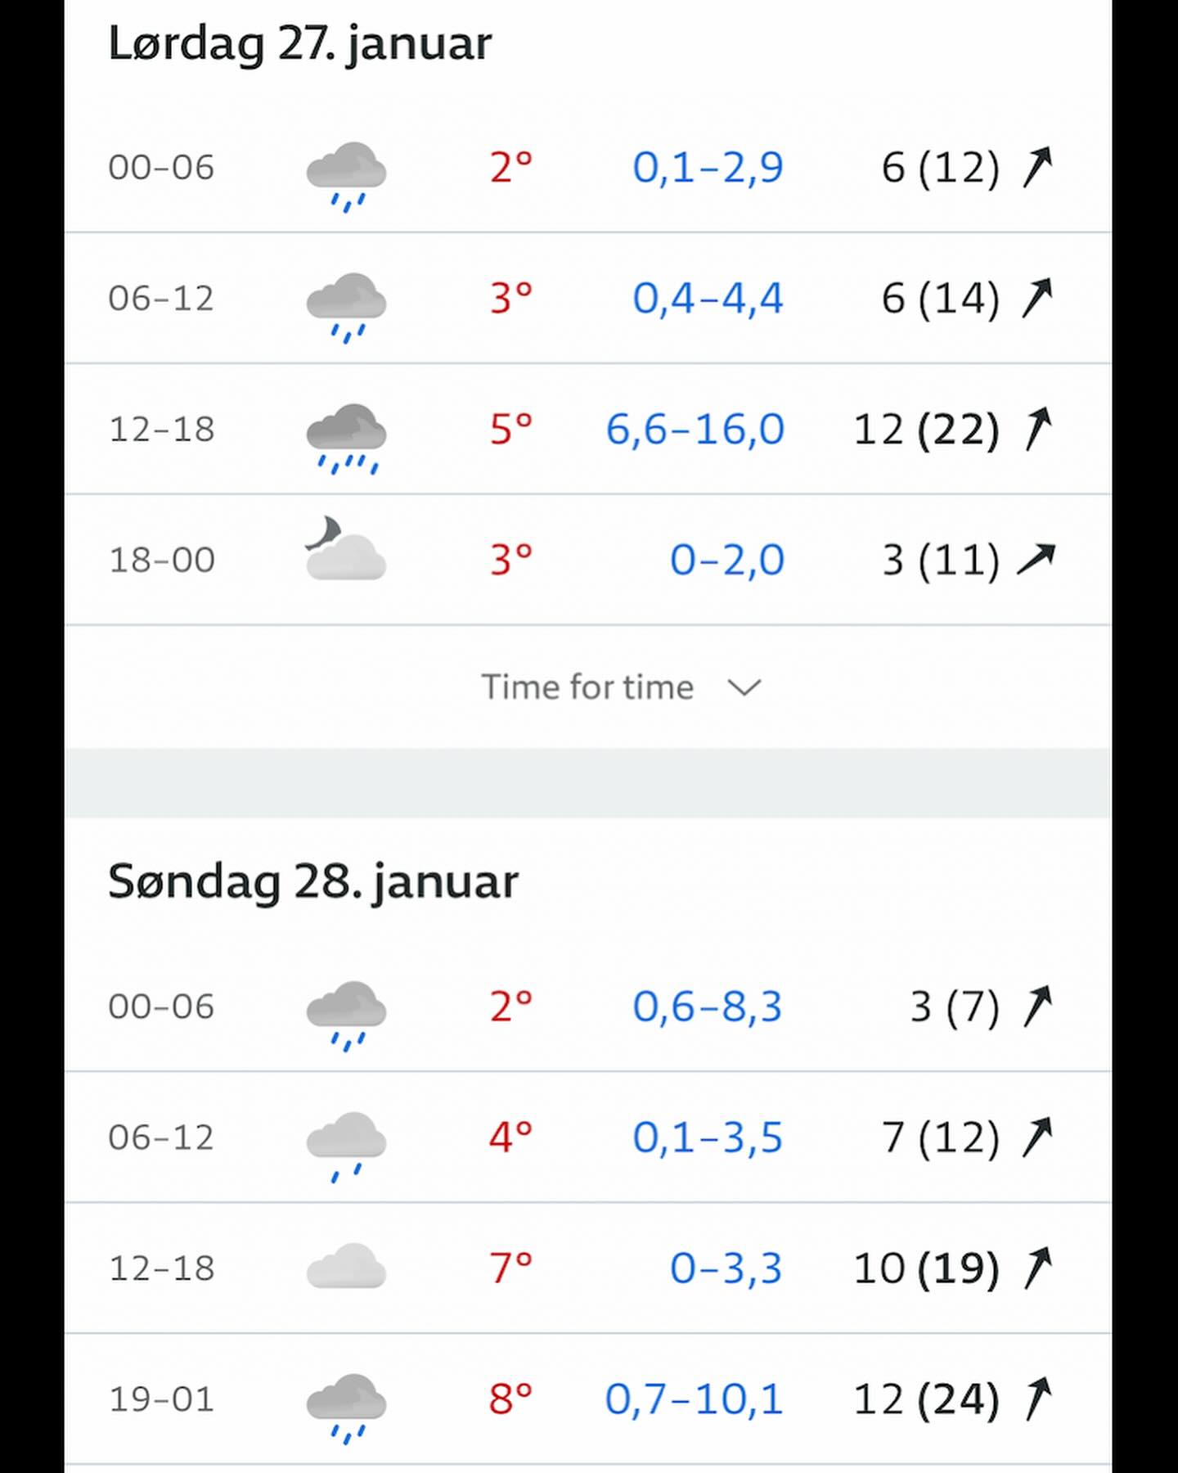Click heavy rain icon for Saturday 12-18
Image resolution: width=1178 pixels, height=1473 pixels.
[x=346, y=439]
